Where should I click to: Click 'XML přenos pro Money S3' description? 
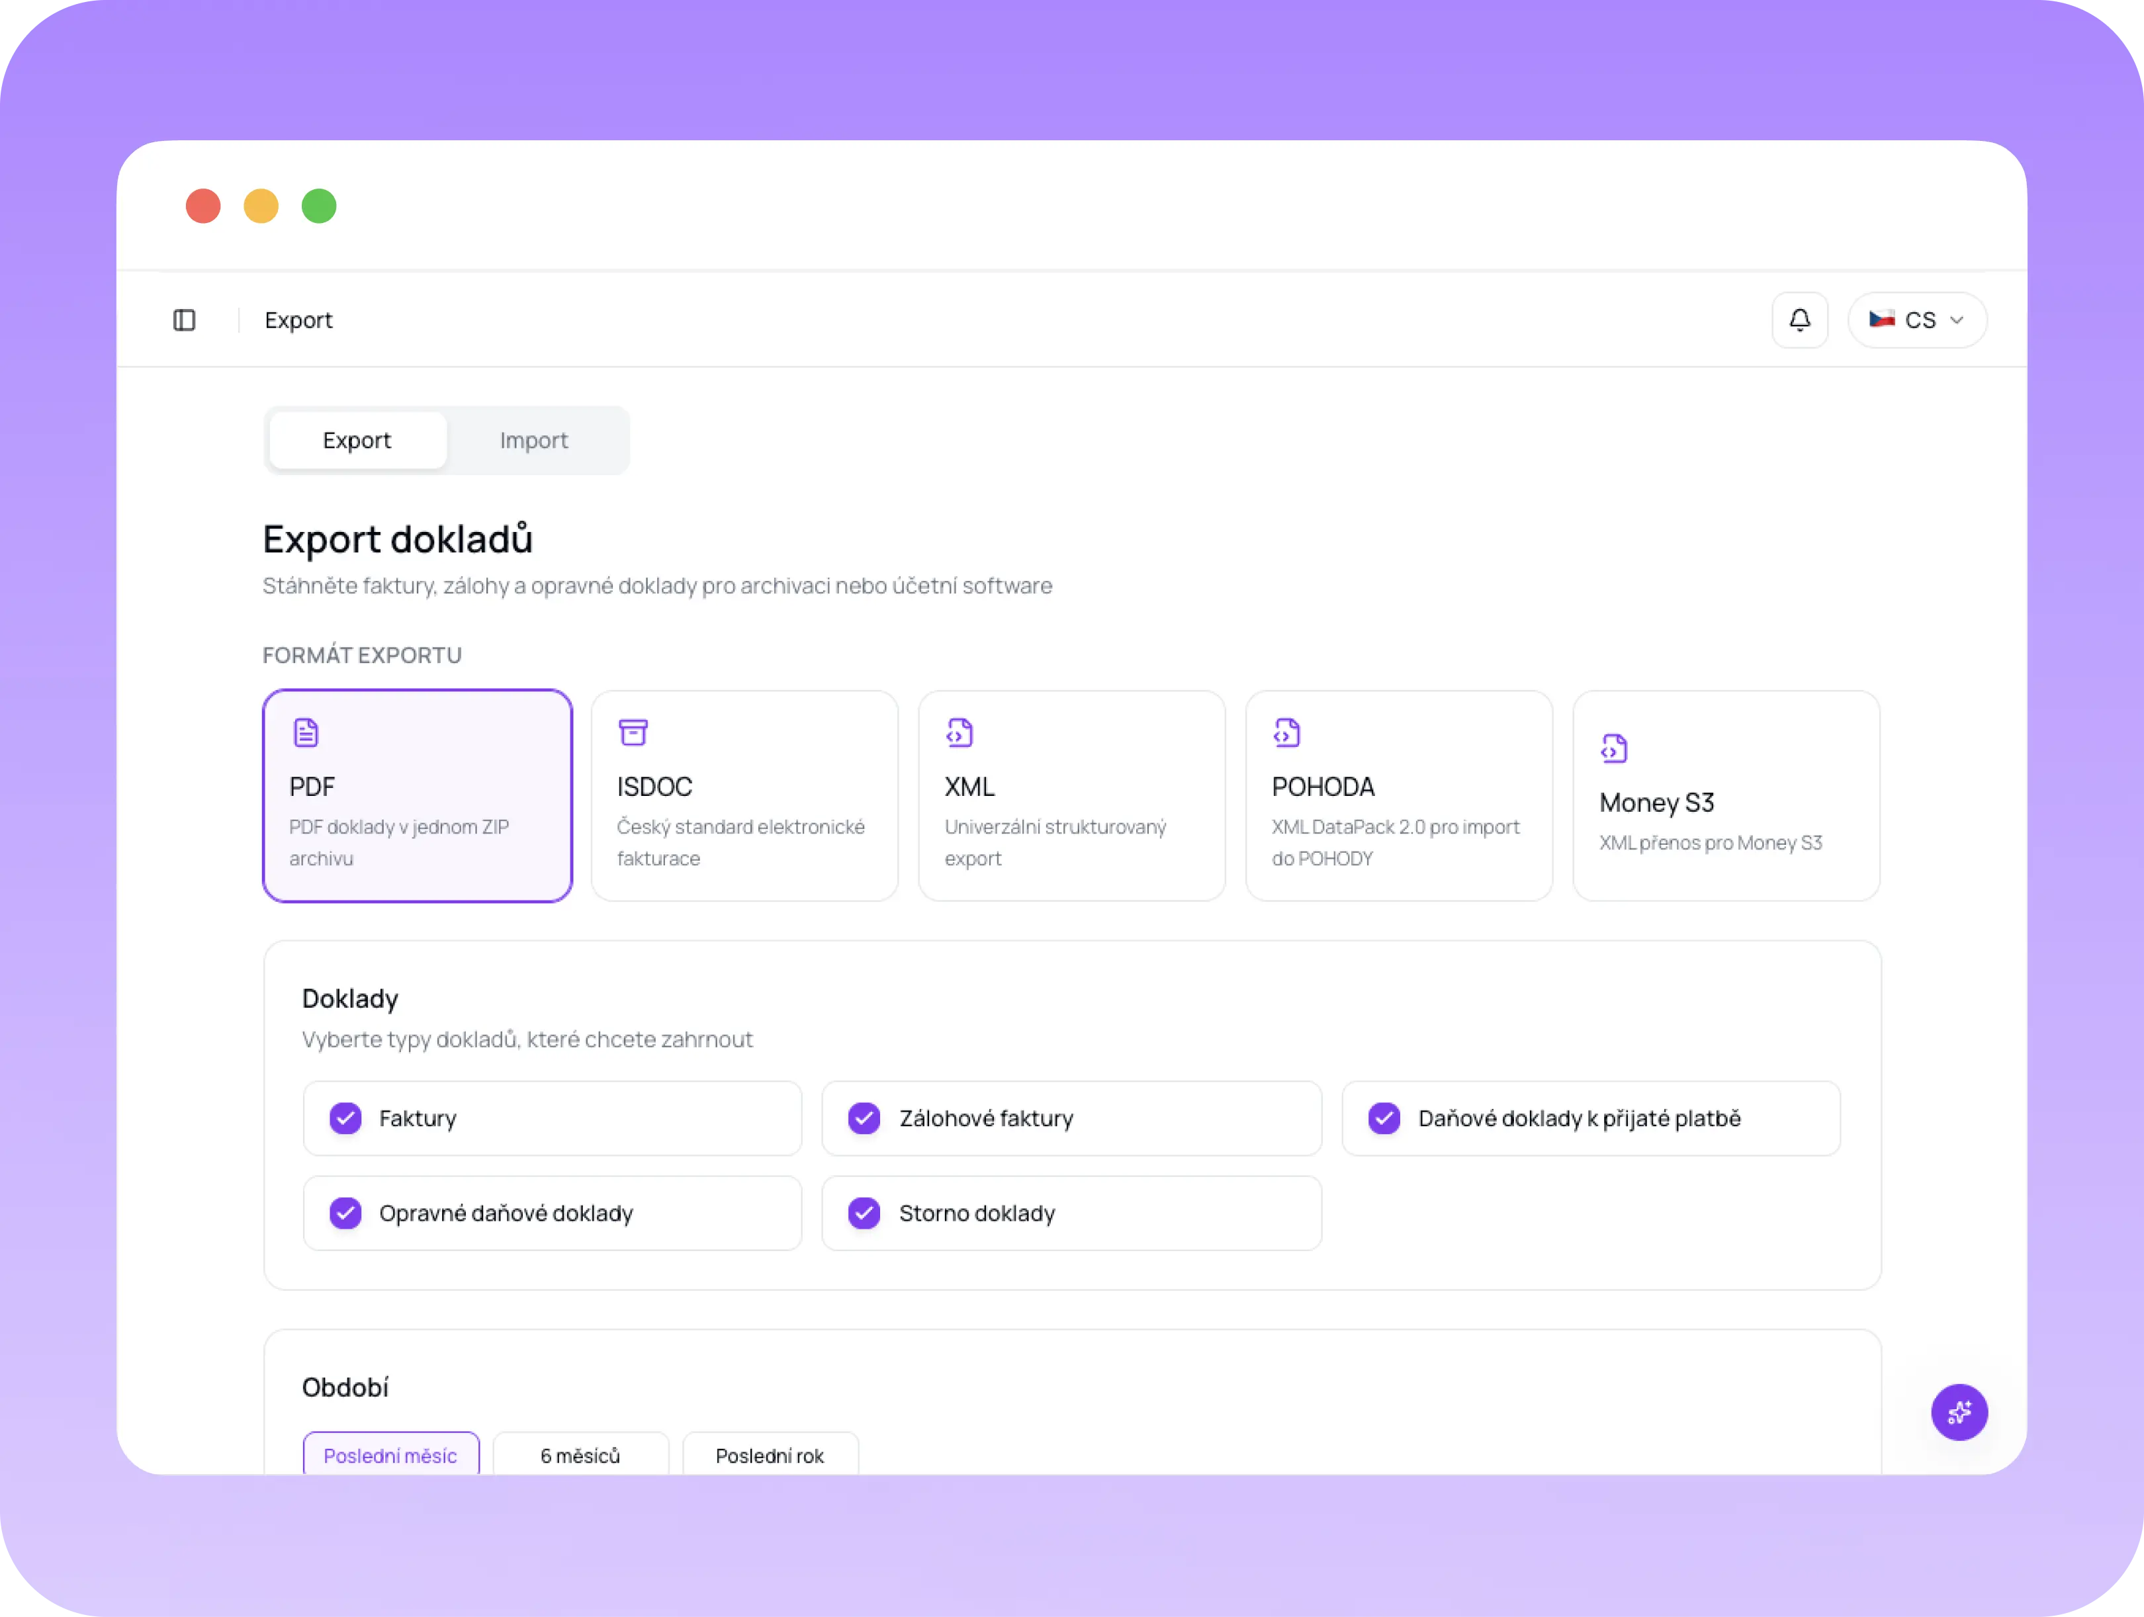click(x=1711, y=842)
